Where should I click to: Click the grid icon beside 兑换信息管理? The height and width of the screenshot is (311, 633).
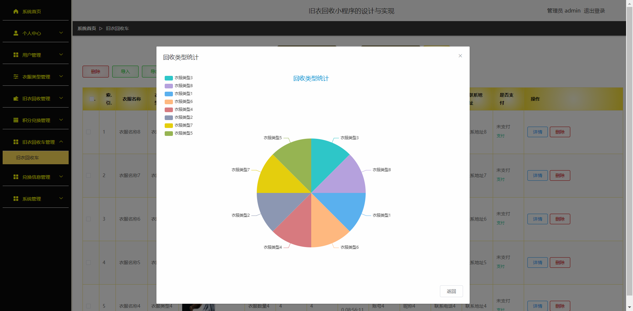pos(16,177)
